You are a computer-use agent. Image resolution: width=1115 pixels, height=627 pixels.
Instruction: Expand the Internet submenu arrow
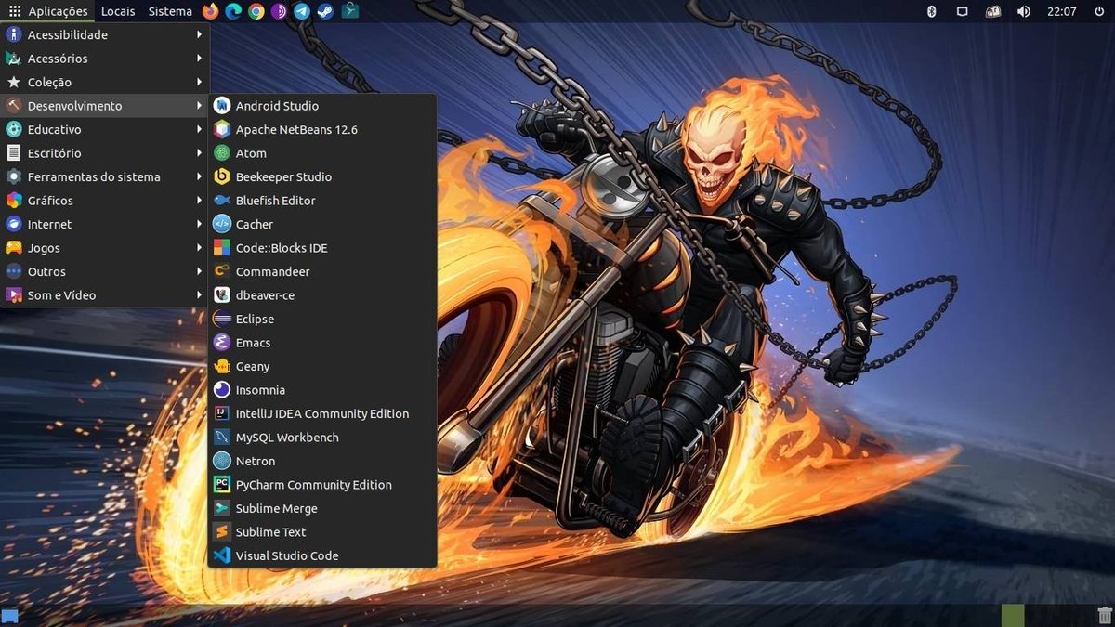click(199, 225)
